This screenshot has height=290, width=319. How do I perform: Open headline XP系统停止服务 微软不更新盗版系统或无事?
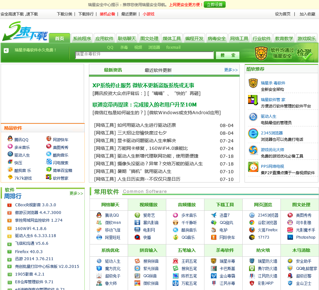tap(143, 85)
